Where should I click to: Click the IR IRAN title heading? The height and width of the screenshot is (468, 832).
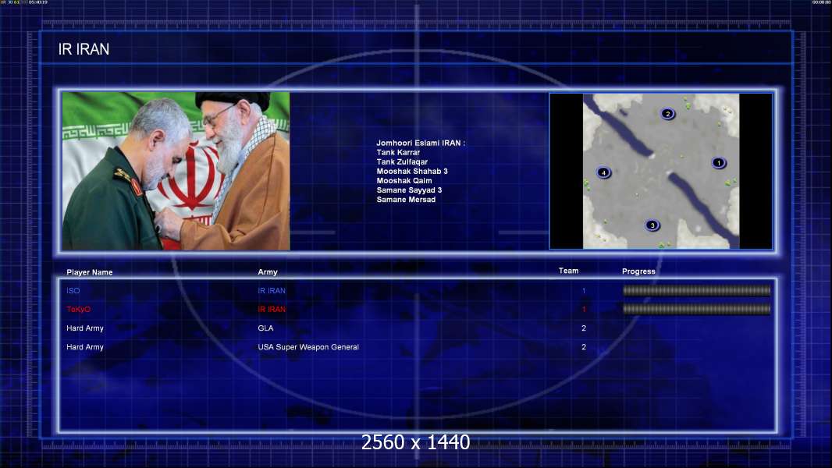tap(84, 49)
